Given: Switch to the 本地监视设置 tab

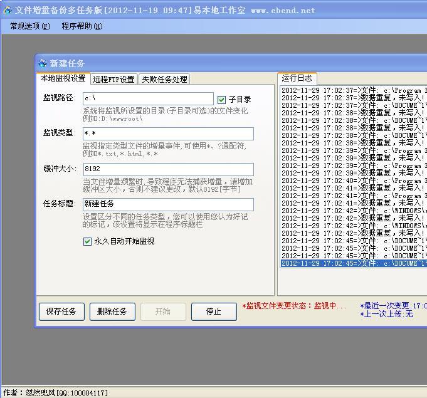Looking at the screenshot, I should pyautogui.click(x=63, y=78).
